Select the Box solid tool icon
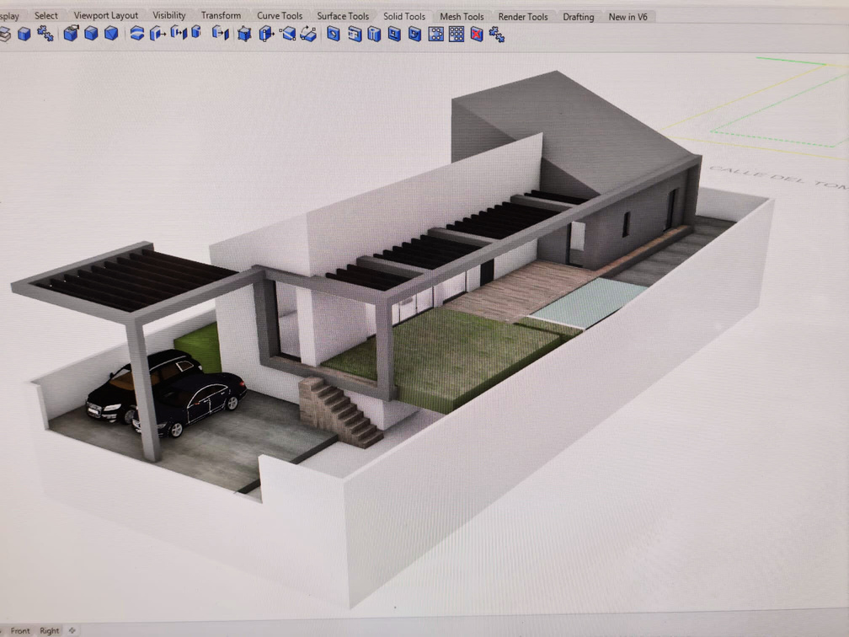The width and height of the screenshot is (849, 637). click(24, 34)
